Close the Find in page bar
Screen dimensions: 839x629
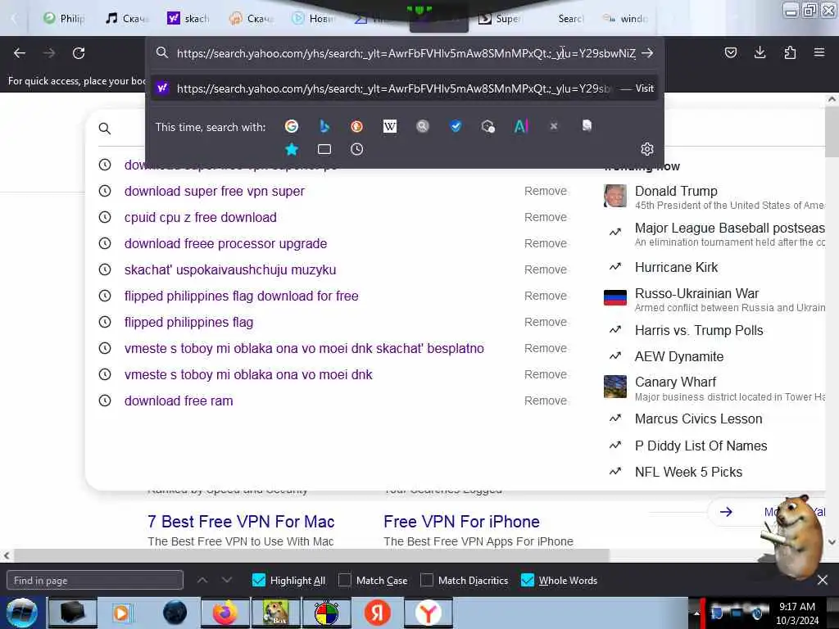(x=823, y=580)
